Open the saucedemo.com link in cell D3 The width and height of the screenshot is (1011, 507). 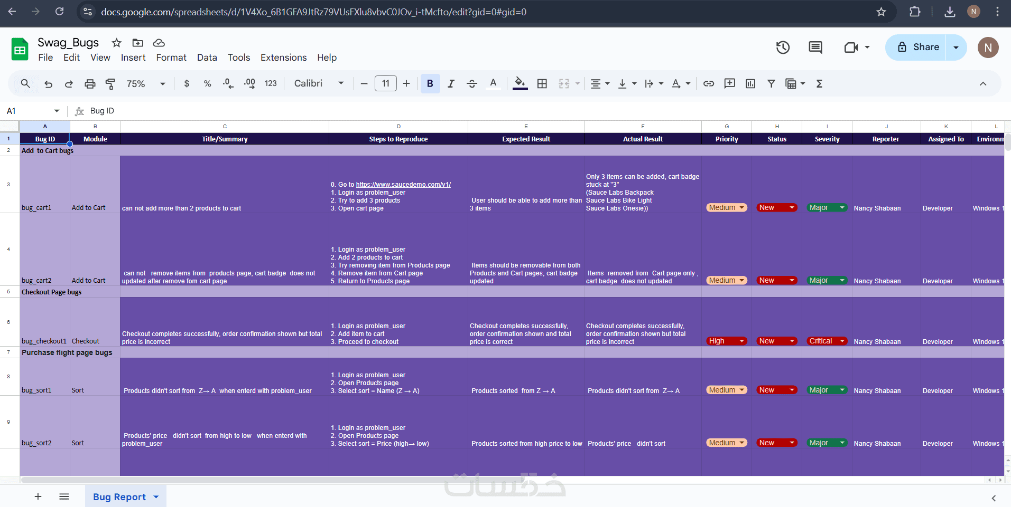click(403, 185)
